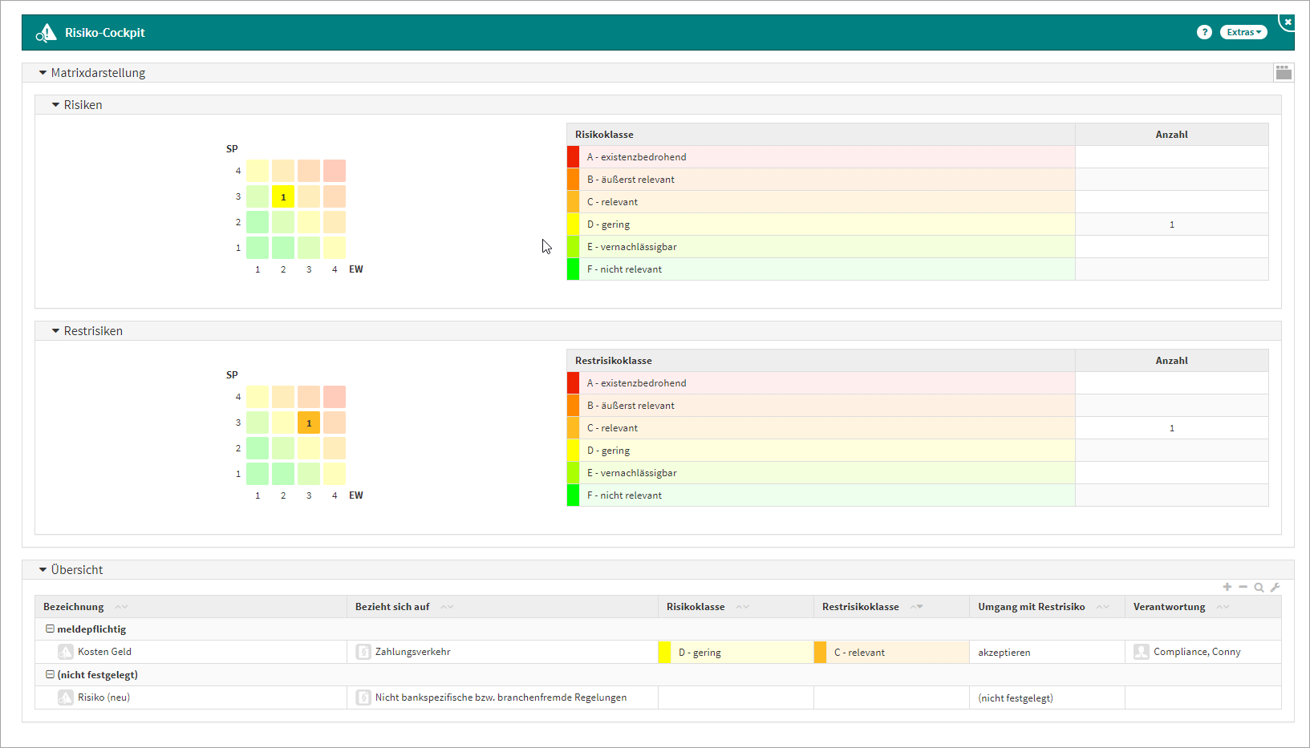Click the layout icon right of Matrixdarstellung
The height and width of the screenshot is (748, 1310).
tap(1284, 73)
